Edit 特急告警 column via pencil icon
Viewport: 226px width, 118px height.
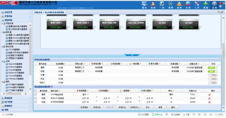pos(102,64)
